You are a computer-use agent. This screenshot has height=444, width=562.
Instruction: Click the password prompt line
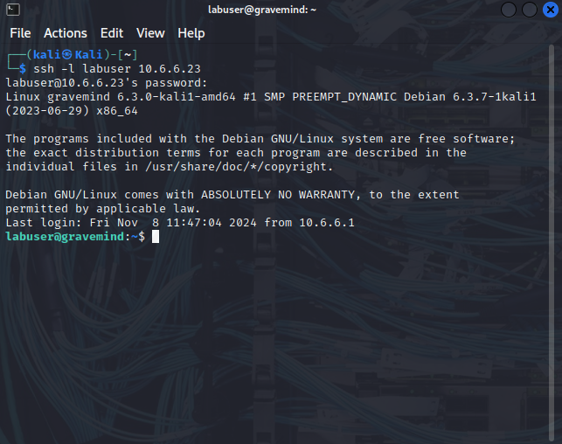(107, 83)
